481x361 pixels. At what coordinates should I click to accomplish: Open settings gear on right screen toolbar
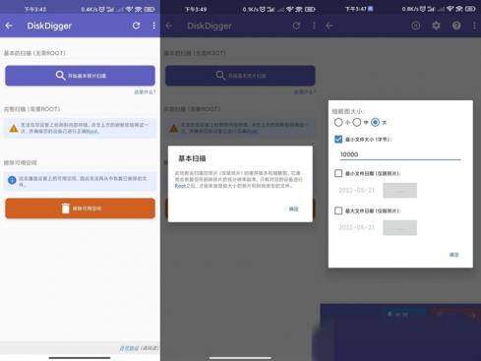436,26
